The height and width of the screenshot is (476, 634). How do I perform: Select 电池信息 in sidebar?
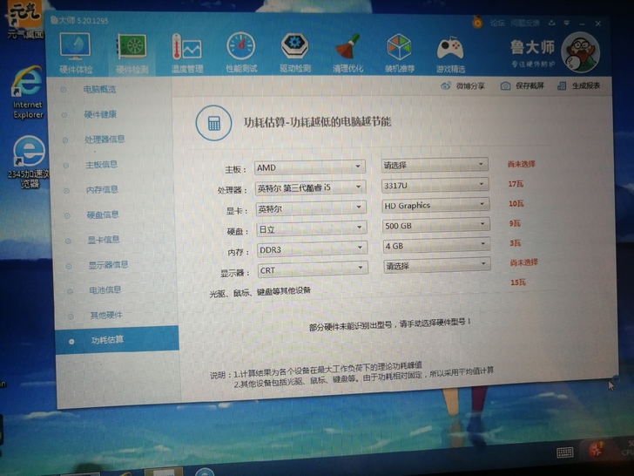tap(105, 290)
